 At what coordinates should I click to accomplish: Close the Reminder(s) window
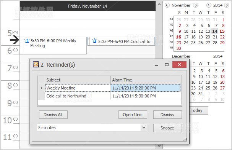point(179,65)
